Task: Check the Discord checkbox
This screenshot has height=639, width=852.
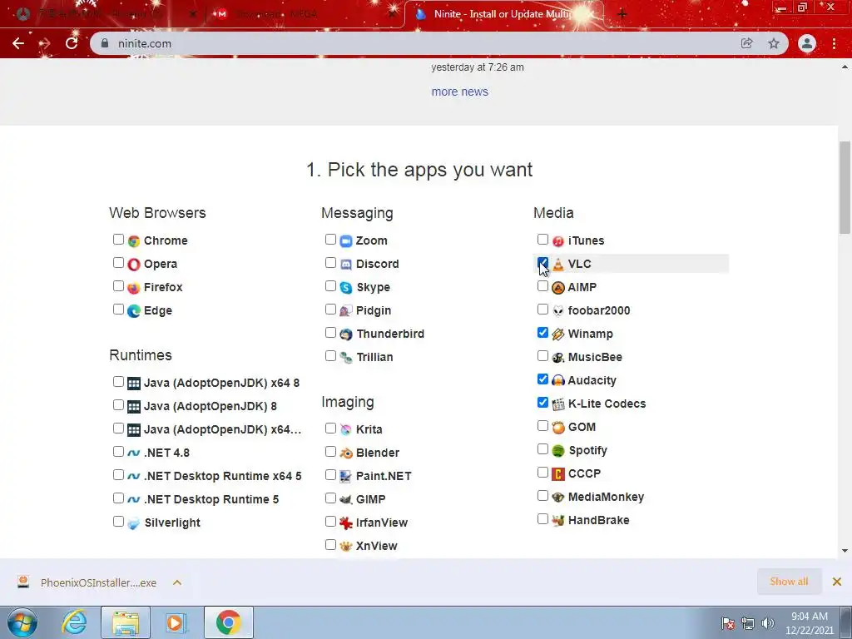Action: [x=330, y=263]
